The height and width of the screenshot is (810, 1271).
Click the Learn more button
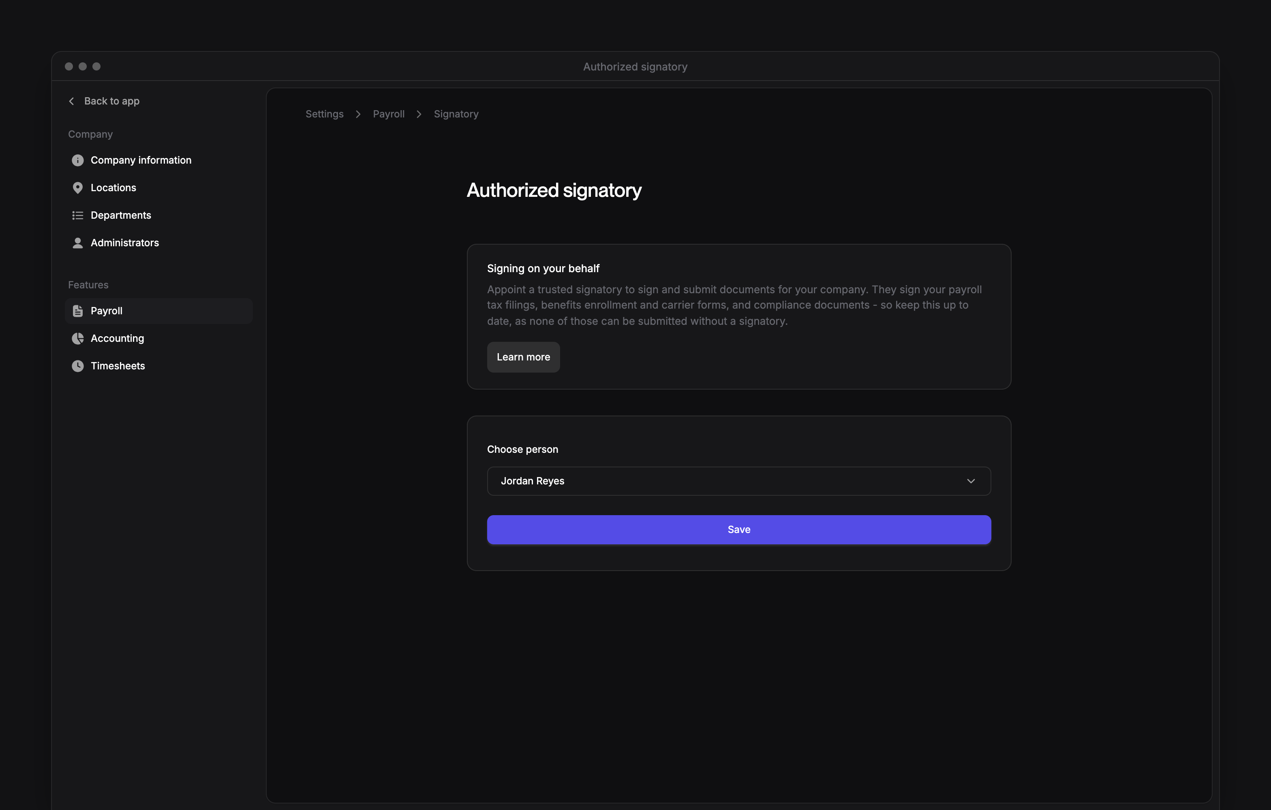tap(523, 357)
